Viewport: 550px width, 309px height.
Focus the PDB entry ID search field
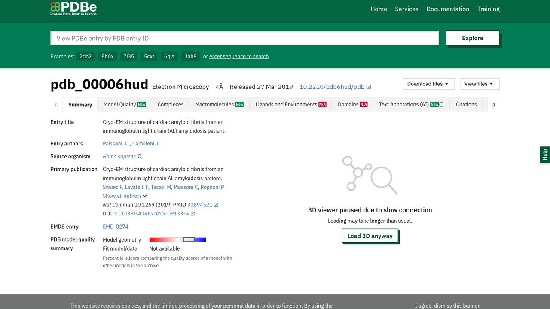point(244,38)
